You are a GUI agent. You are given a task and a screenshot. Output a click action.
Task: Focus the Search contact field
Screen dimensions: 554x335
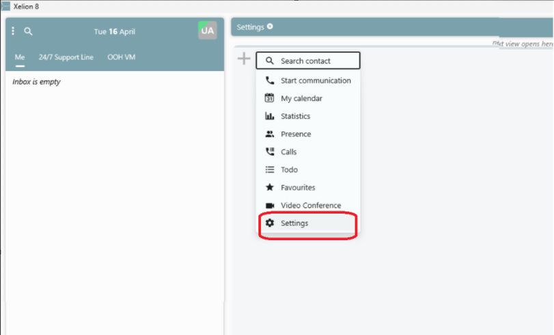[308, 60]
